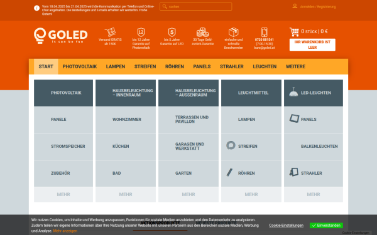Open the RÖHREN menu item

[175, 66]
